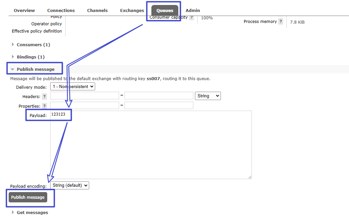The height and width of the screenshot is (217, 349).
Task: Switch to the Overview tab
Action: click(24, 10)
